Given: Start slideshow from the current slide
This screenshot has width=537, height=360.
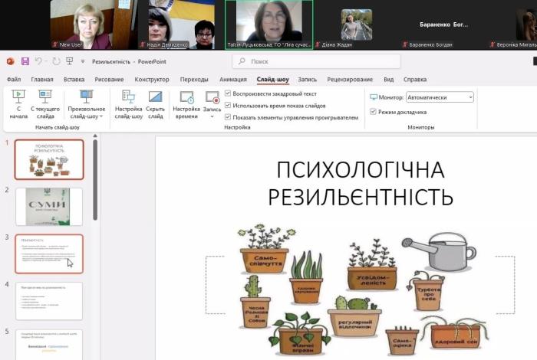Looking at the screenshot, I should coord(45,104).
